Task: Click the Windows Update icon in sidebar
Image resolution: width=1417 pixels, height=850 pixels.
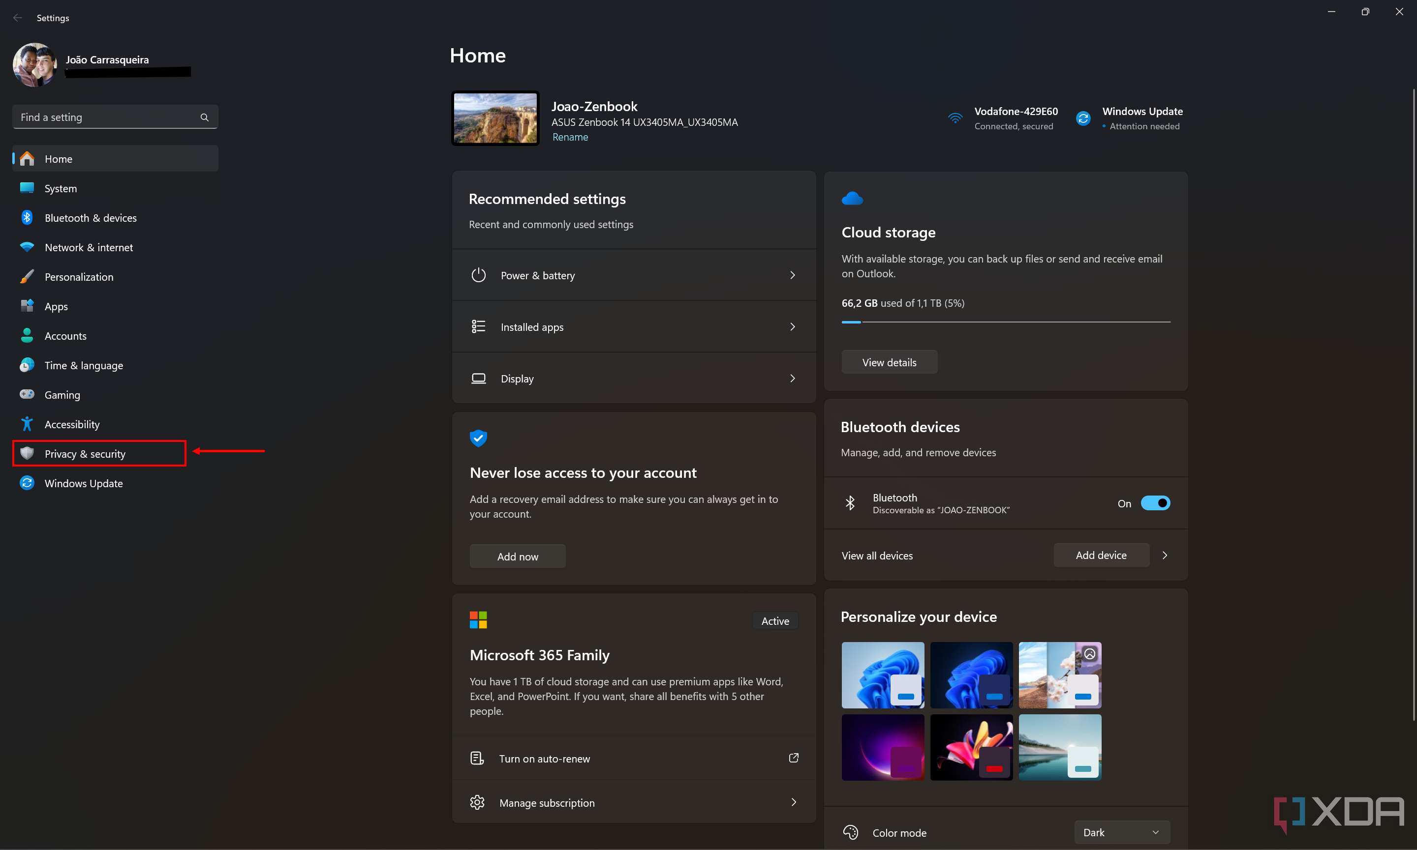Action: pyautogui.click(x=26, y=483)
